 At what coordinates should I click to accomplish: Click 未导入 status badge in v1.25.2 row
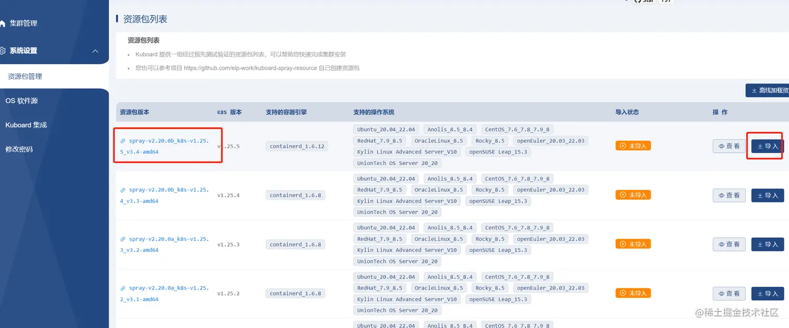(x=633, y=293)
